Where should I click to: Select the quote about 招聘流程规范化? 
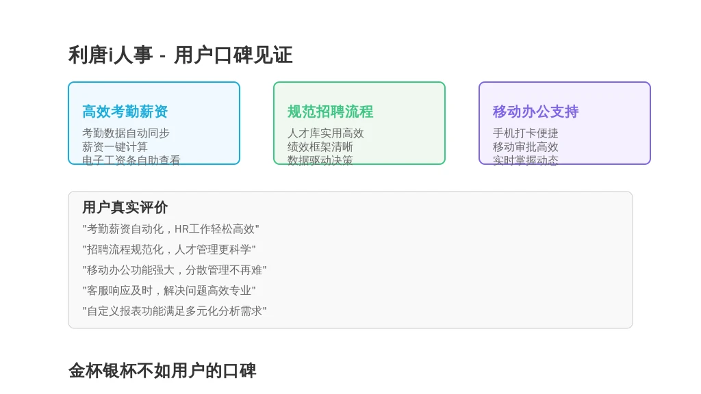[169, 250]
